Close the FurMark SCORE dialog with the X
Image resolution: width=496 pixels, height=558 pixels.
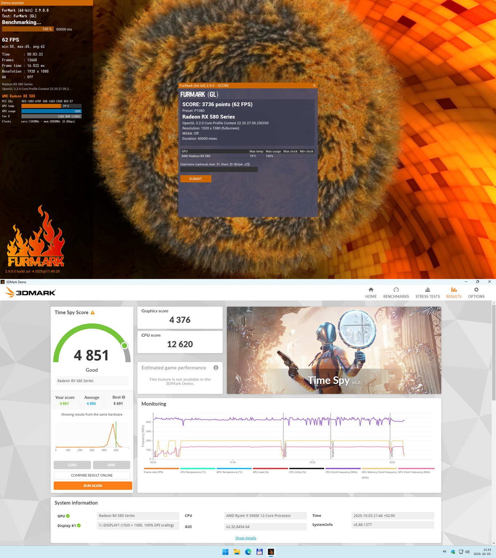tap(314, 86)
